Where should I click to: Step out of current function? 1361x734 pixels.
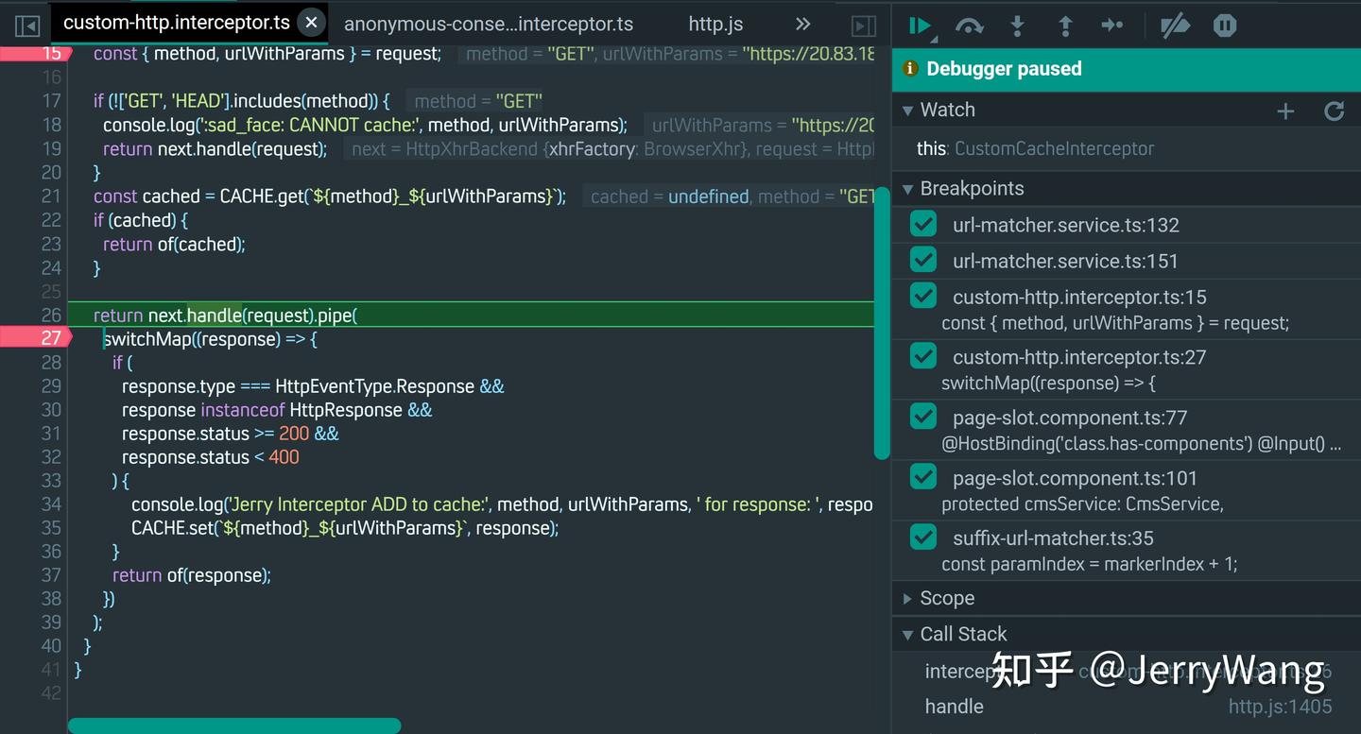[x=1065, y=26]
